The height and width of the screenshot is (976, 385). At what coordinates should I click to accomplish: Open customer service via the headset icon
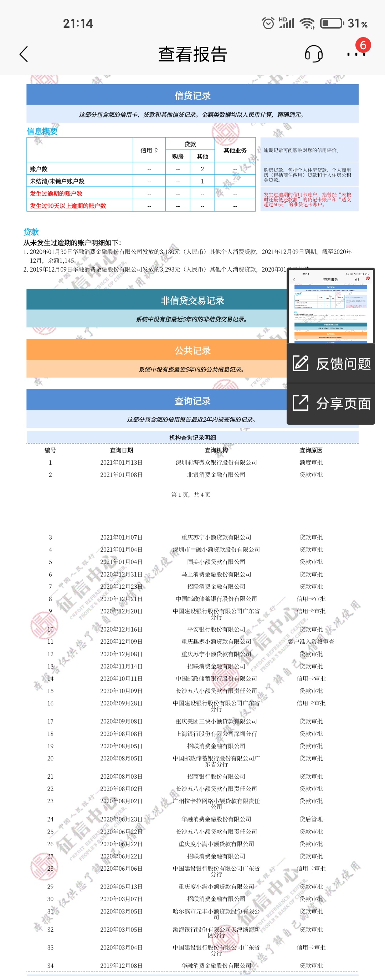coord(313,54)
